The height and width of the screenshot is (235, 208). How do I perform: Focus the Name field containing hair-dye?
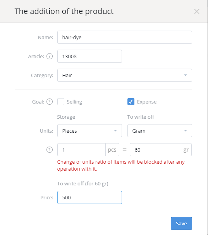click(125, 37)
